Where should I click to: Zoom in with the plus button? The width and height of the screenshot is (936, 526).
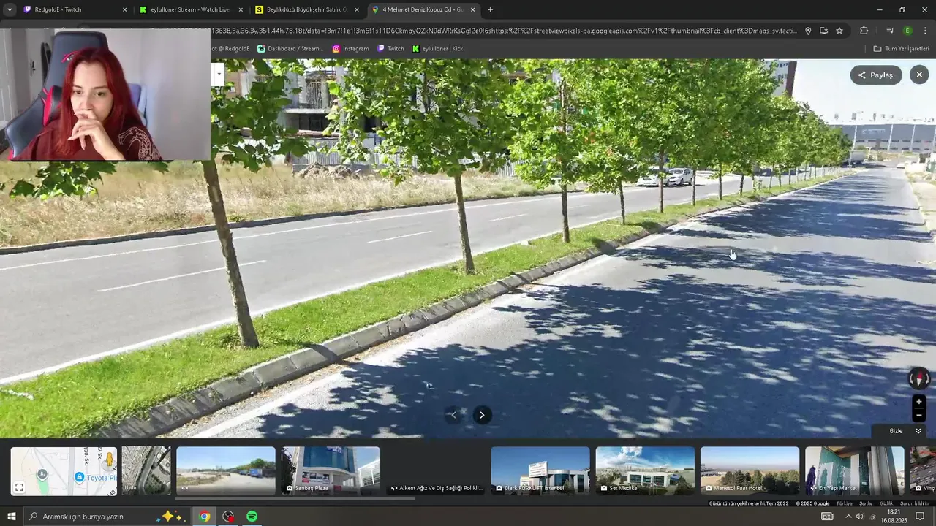(919, 402)
